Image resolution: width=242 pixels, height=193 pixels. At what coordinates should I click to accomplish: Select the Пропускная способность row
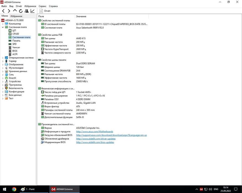coord(93,81)
